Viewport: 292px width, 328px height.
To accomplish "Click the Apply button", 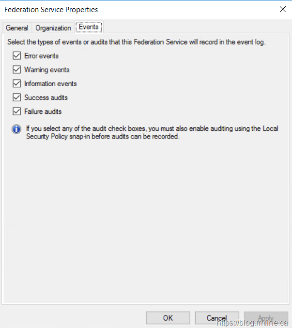I will (x=266, y=318).
